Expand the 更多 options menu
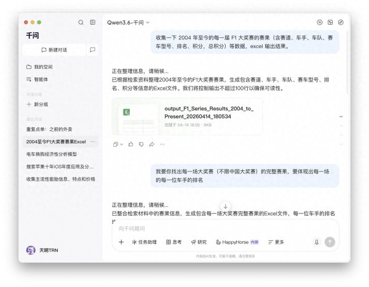This screenshot has height=287, width=369. (x=276, y=242)
